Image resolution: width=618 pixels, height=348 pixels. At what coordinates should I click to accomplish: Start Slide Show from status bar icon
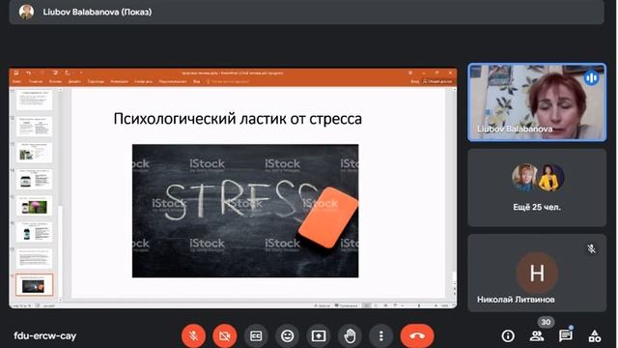[x=395, y=305]
